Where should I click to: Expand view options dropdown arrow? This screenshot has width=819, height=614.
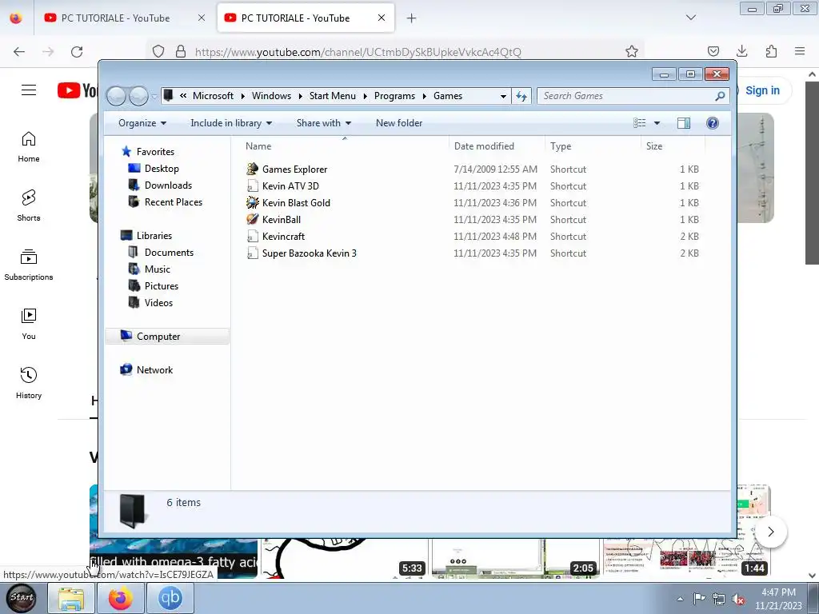click(657, 123)
